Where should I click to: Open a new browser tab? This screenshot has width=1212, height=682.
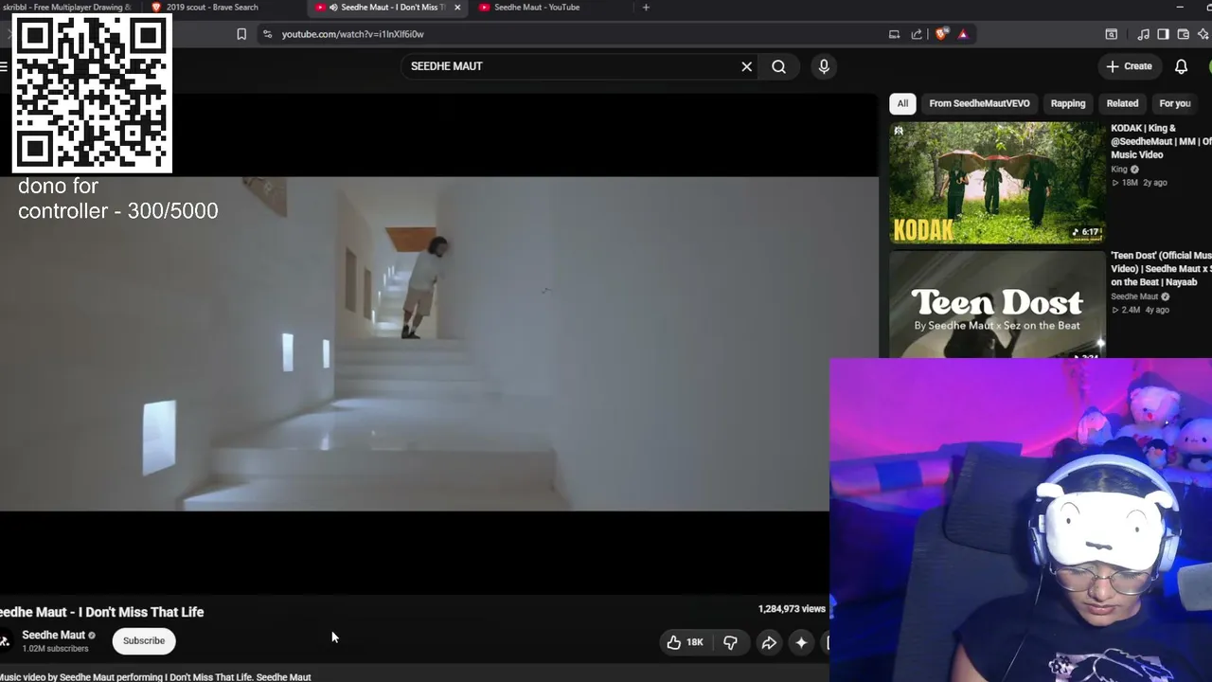click(646, 8)
